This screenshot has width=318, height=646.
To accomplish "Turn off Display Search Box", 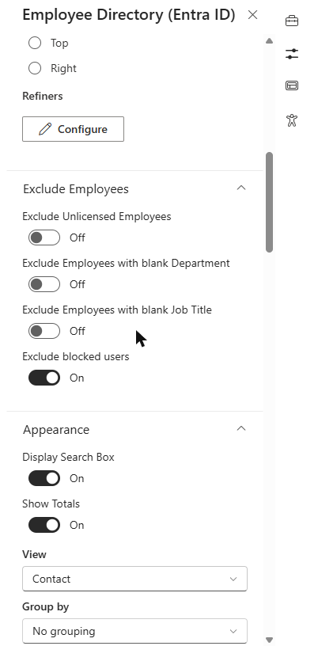I will point(44,478).
